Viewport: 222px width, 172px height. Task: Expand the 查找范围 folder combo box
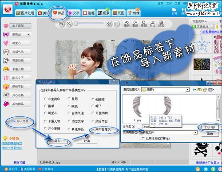187,89
